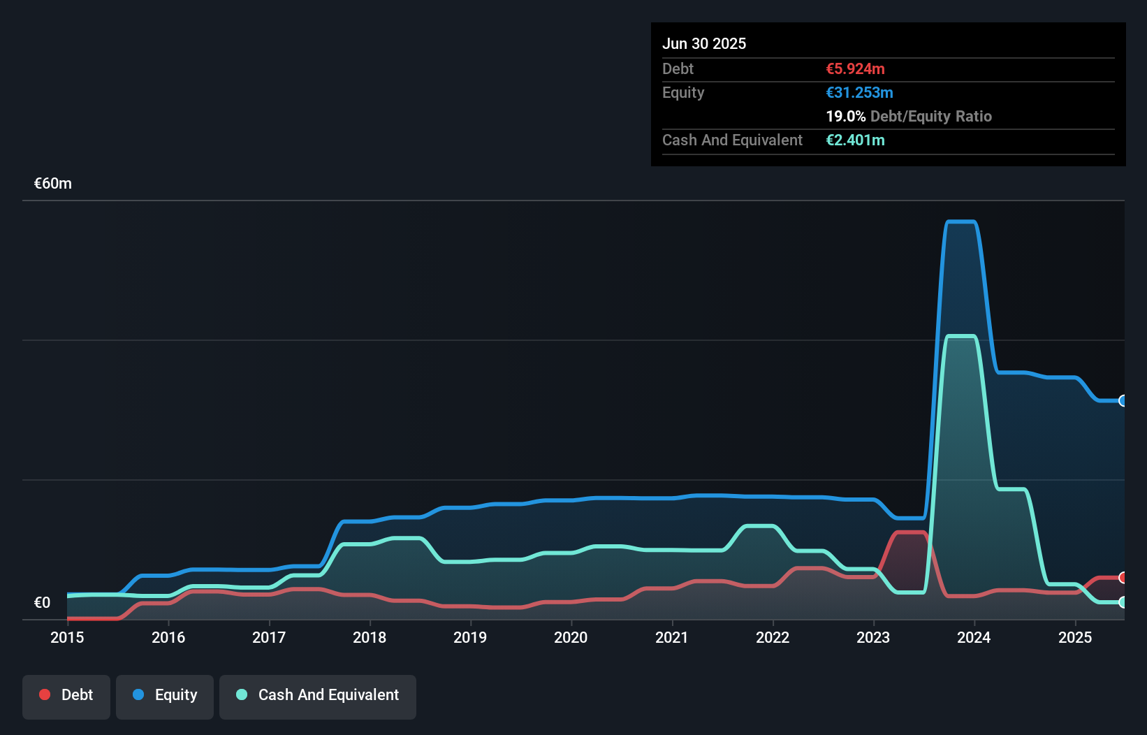The height and width of the screenshot is (735, 1147).
Task: Click the €60m y-axis label
Action: point(53,184)
